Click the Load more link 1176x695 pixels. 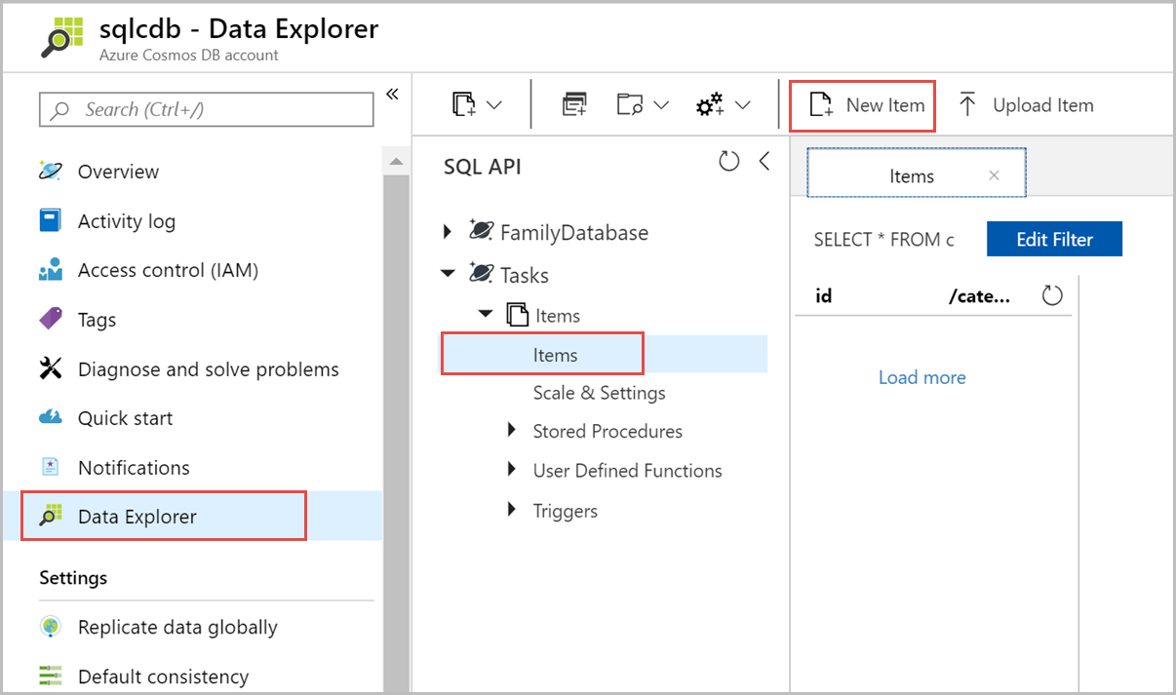tap(921, 377)
